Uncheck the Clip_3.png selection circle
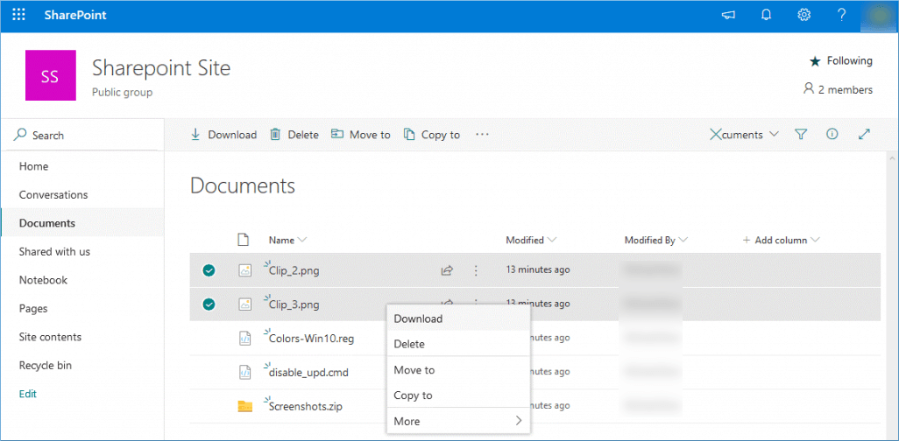Image resolution: width=899 pixels, height=441 pixels. pyautogui.click(x=209, y=304)
